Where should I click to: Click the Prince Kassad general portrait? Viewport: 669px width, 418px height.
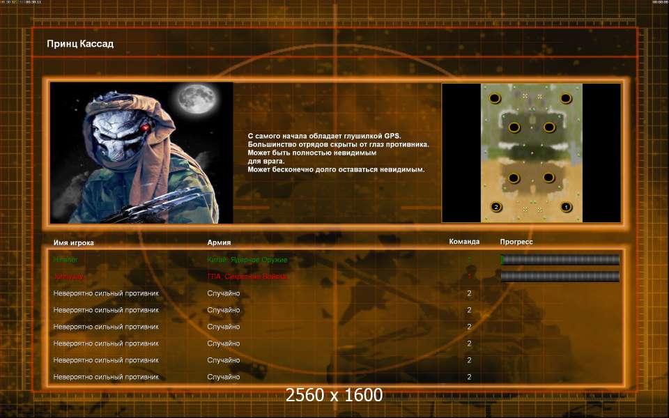click(141, 153)
